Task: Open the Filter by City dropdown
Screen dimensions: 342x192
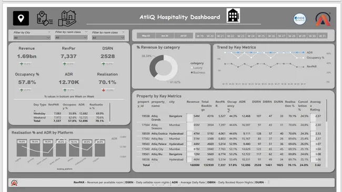Action: tap(32, 38)
